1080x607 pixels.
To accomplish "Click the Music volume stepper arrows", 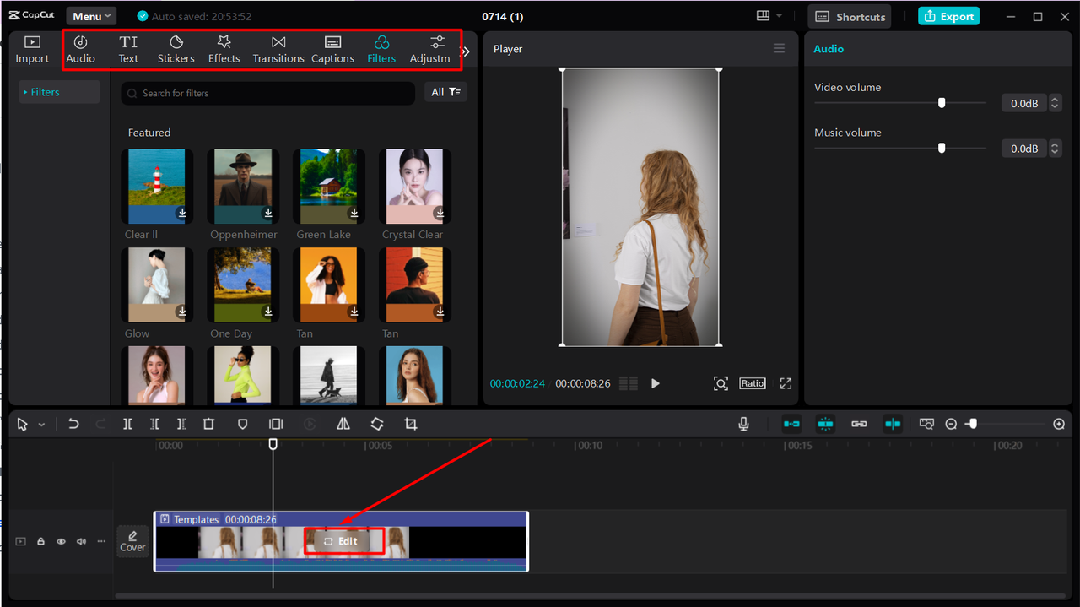I will click(1055, 149).
